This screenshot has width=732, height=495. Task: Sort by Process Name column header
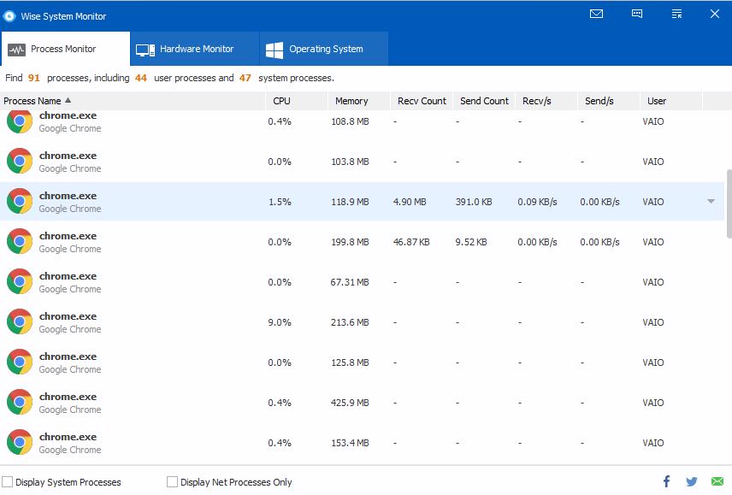[133, 101]
